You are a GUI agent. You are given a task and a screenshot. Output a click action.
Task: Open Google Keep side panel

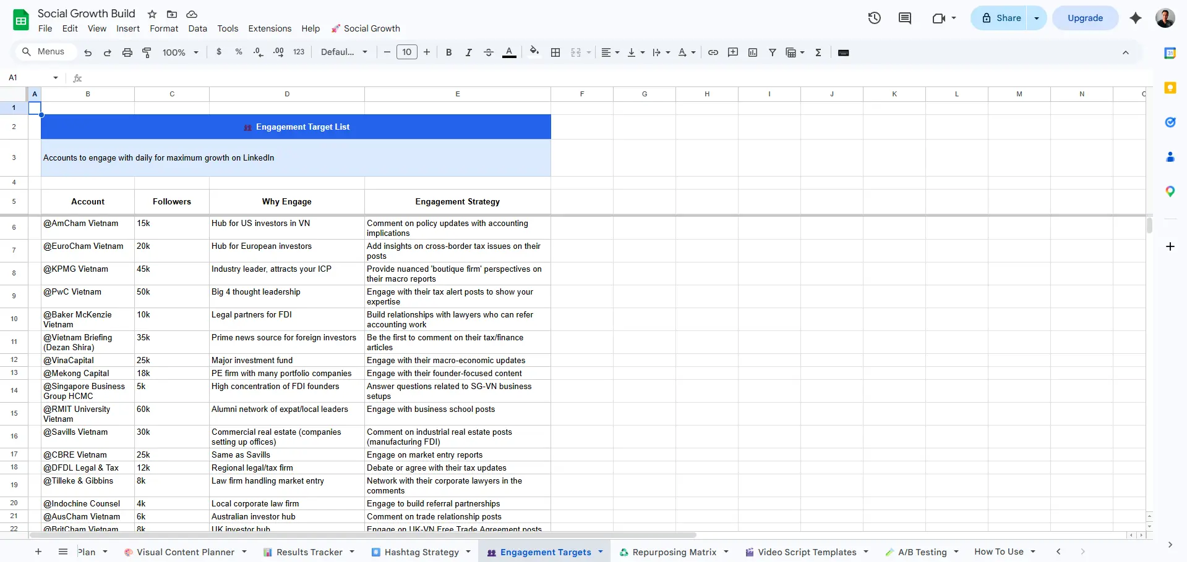[x=1170, y=88]
